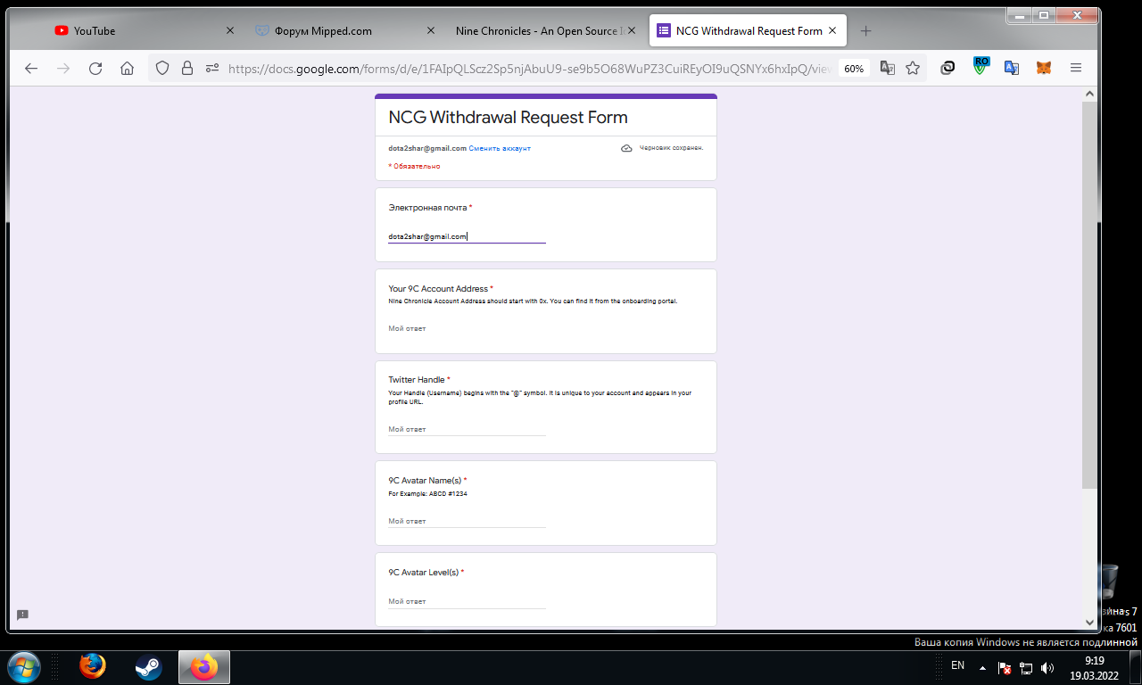The width and height of the screenshot is (1142, 685).
Task: Open the black spiral extension icon in toolbar
Action: (948, 68)
